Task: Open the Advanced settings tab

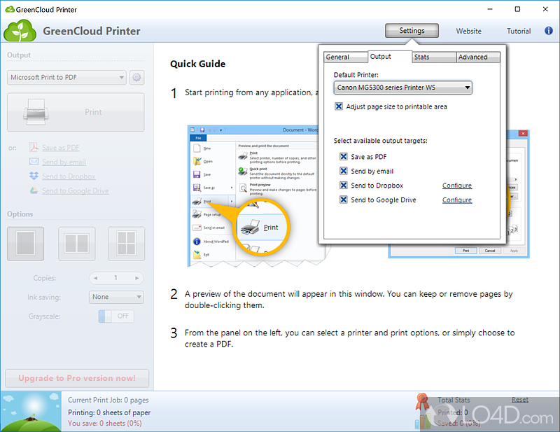Action: (478, 57)
